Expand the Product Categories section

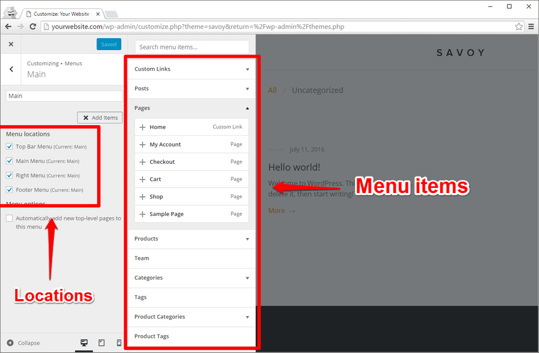(192, 317)
